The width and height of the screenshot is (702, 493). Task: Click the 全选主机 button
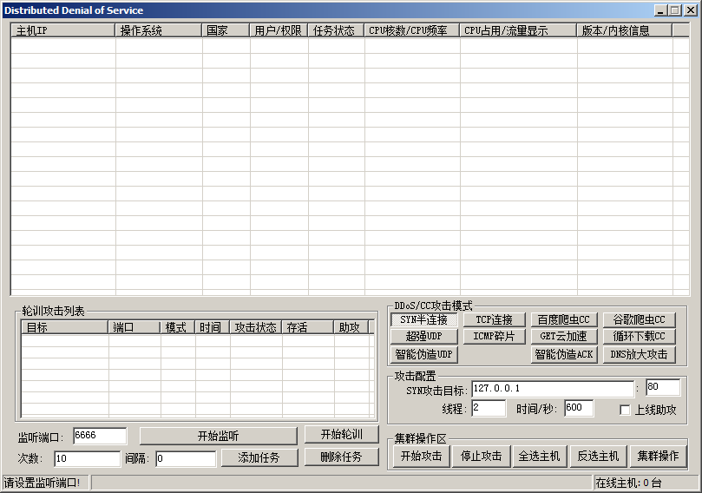coord(539,457)
